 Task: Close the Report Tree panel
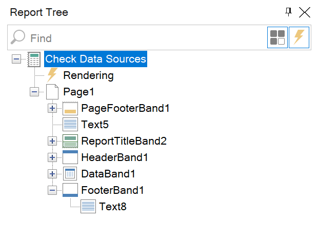pyautogui.click(x=305, y=12)
